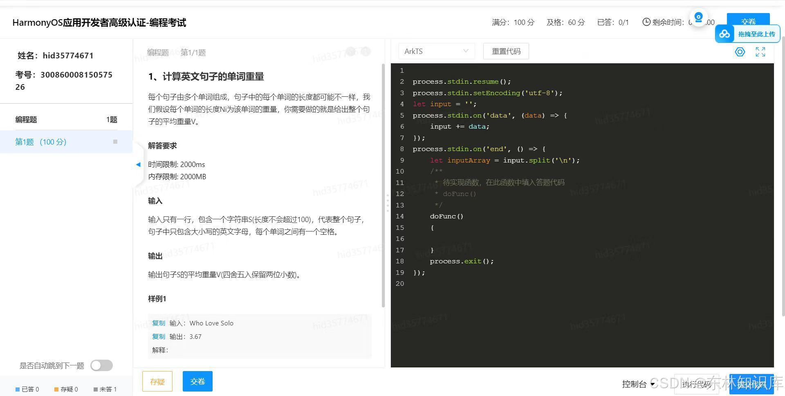Viewport: 785px width, 396px height.
Task: Click code line process.stdin.resume();
Action: pos(462,82)
